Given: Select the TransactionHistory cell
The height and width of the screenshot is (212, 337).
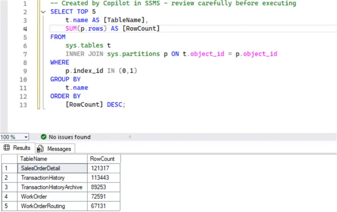Looking at the screenshot, I should [52, 178].
